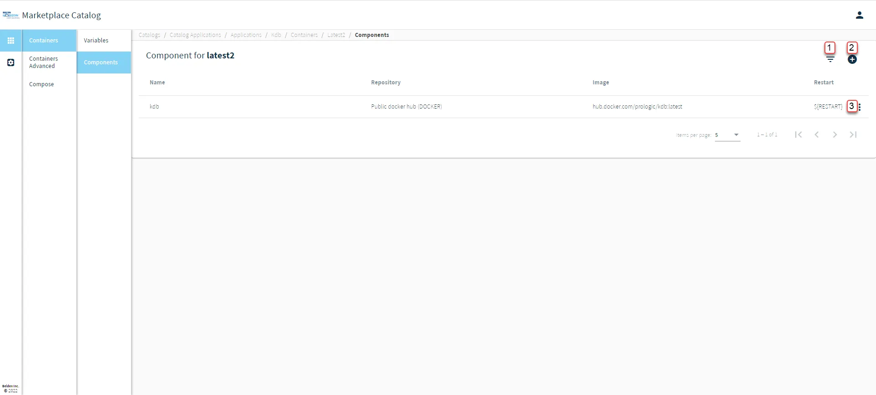Open the apps grid sidebar icon

(x=11, y=41)
